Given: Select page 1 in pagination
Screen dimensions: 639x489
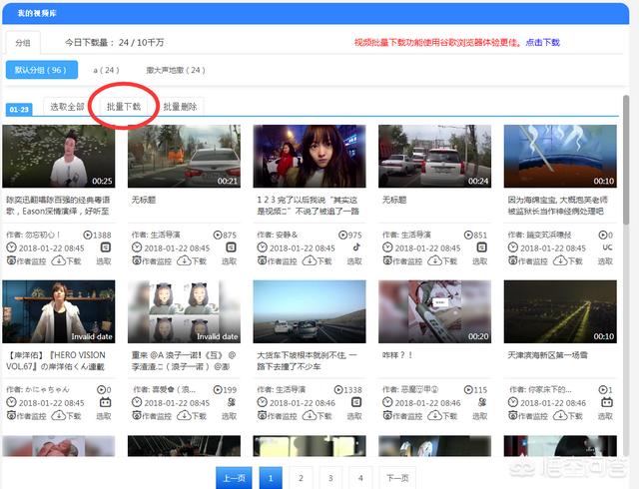Looking at the screenshot, I should (271, 478).
